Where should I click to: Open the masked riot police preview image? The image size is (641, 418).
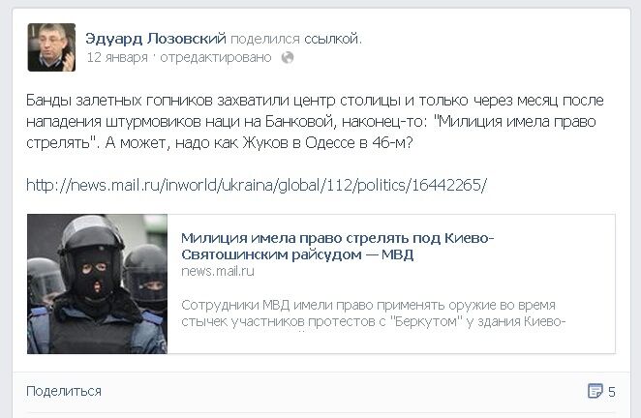tap(97, 284)
